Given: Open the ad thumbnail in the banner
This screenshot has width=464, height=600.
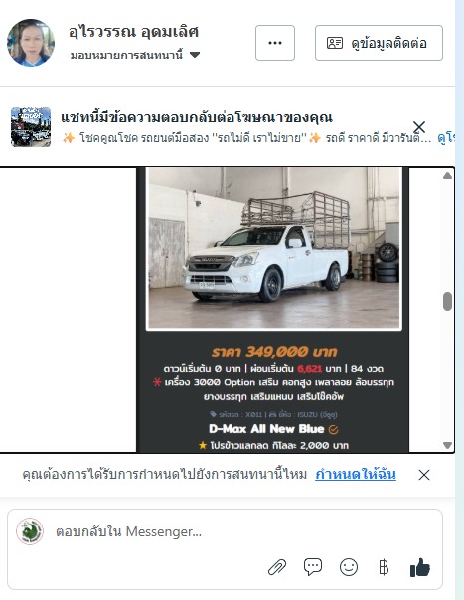Looking at the screenshot, I should pos(31,127).
